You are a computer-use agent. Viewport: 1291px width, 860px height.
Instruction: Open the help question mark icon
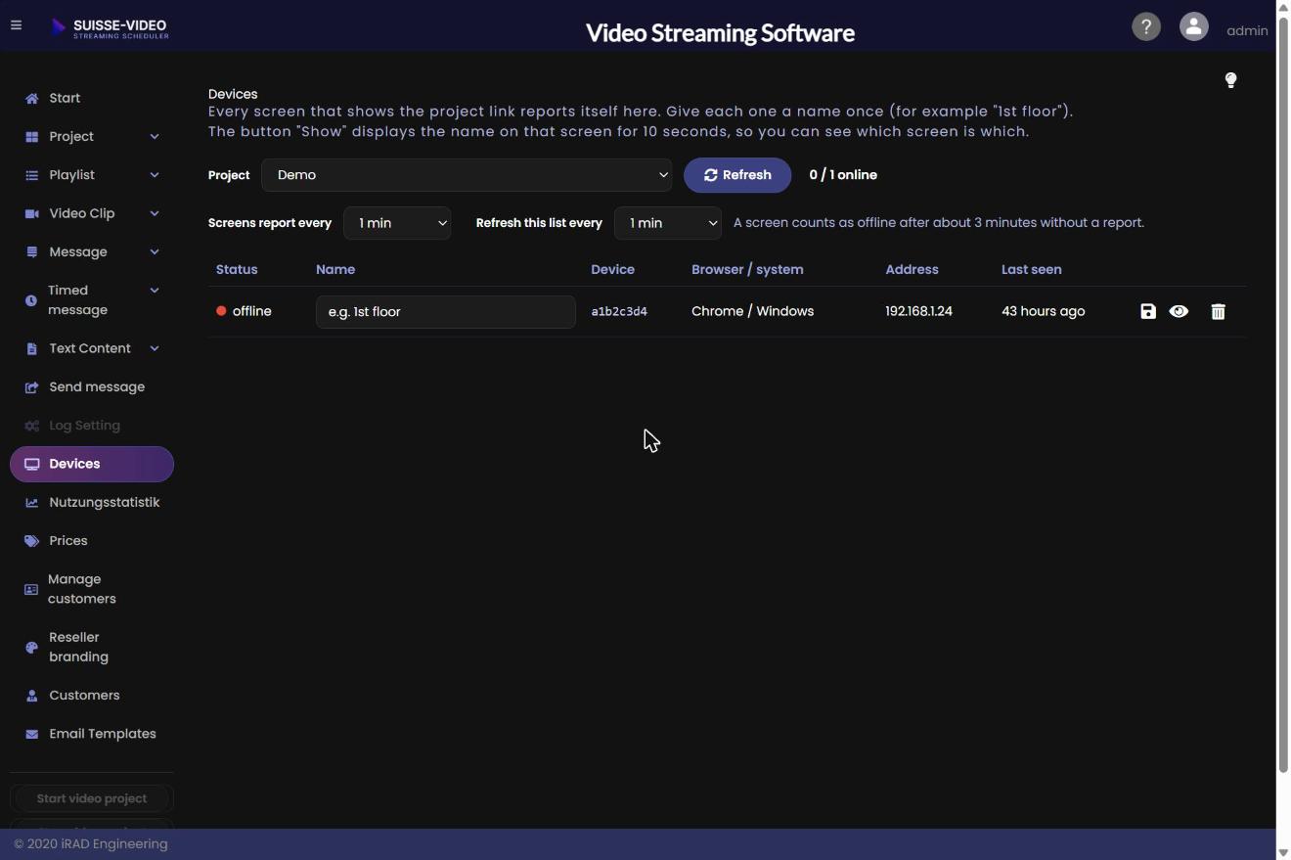point(1146,26)
